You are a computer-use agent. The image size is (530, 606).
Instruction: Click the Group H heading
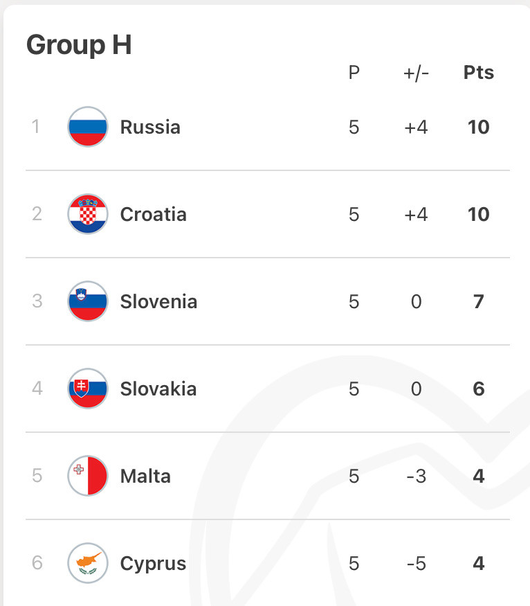(x=79, y=45)
